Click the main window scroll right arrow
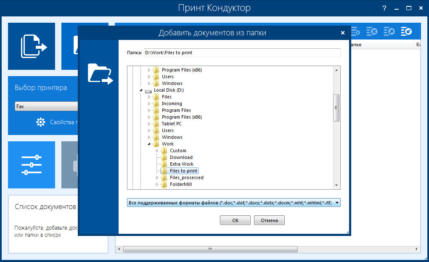The width and height of the screenshot is (429, 262). pyautogui.click(x=416, y=249)
